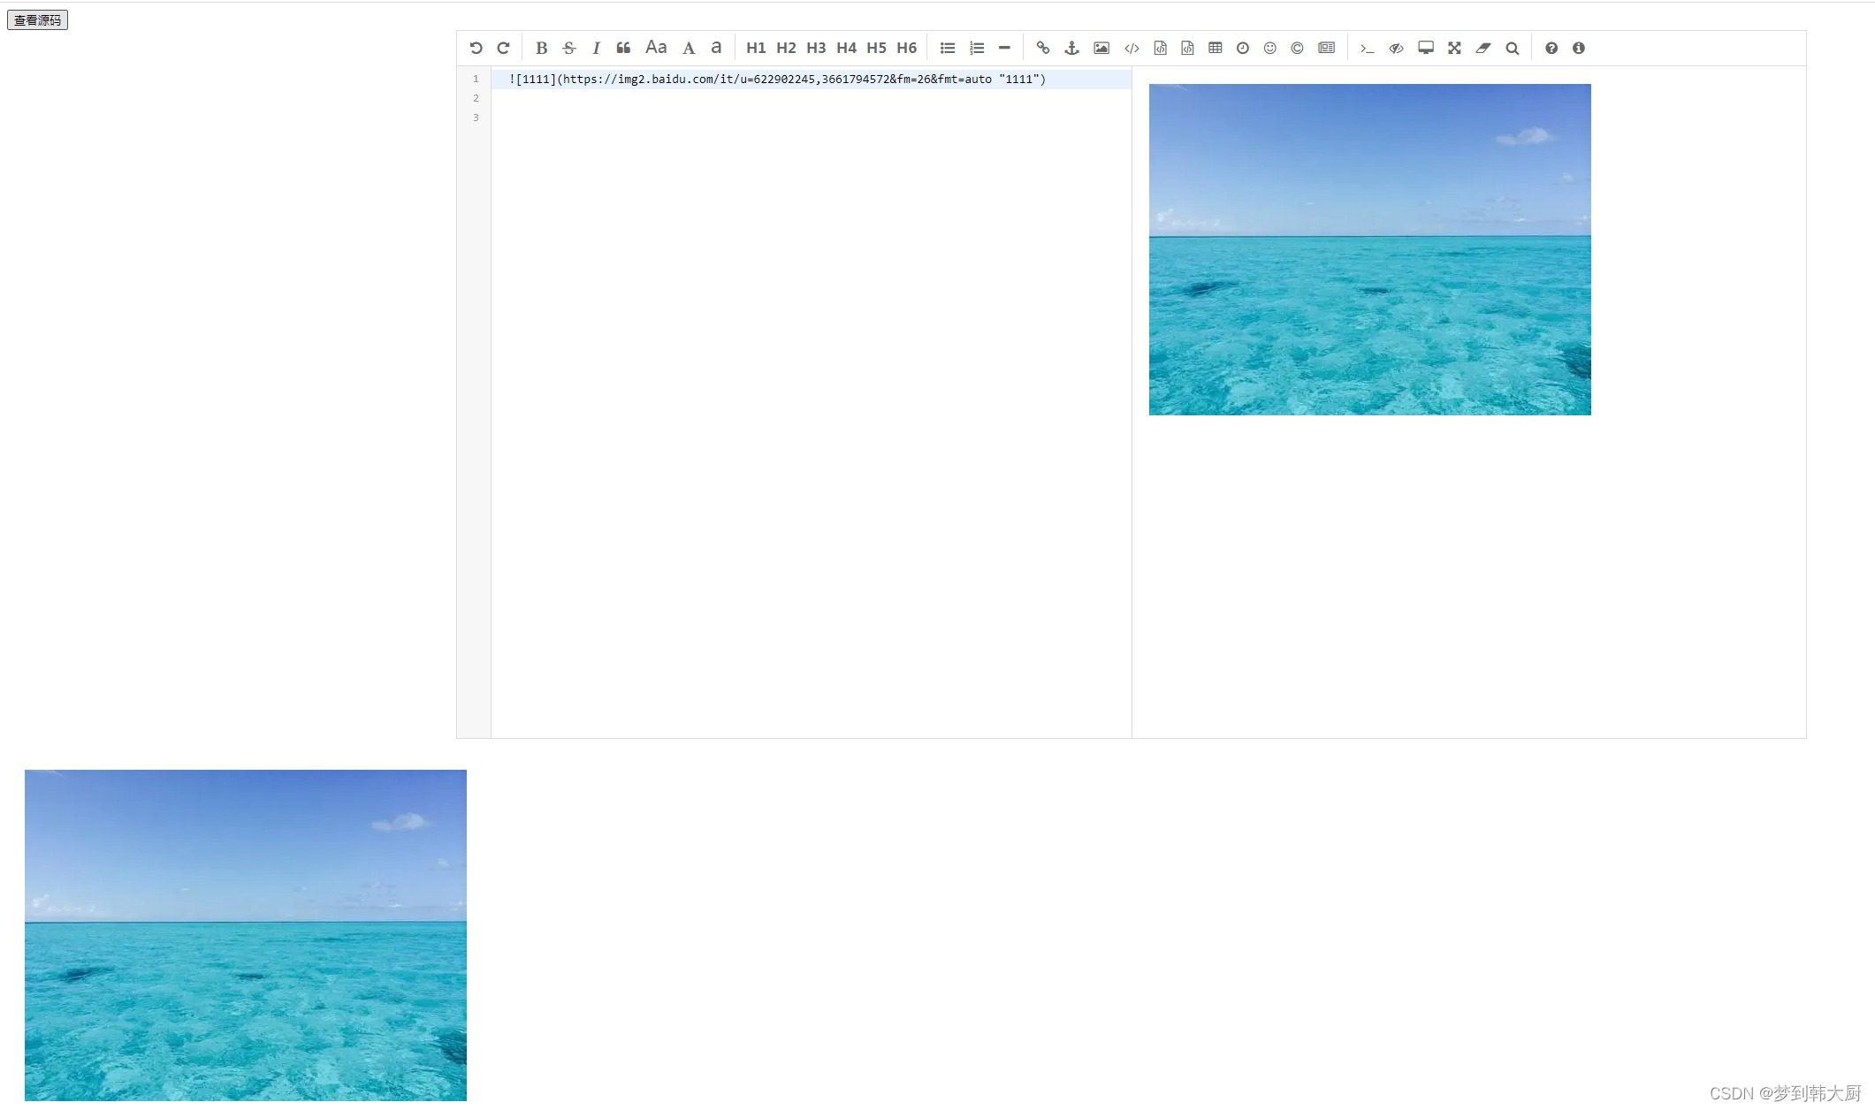This screenshot has height=1110, width=1875.
Task: Click the markdown image line in the editor
Action: tap(776, 80)
